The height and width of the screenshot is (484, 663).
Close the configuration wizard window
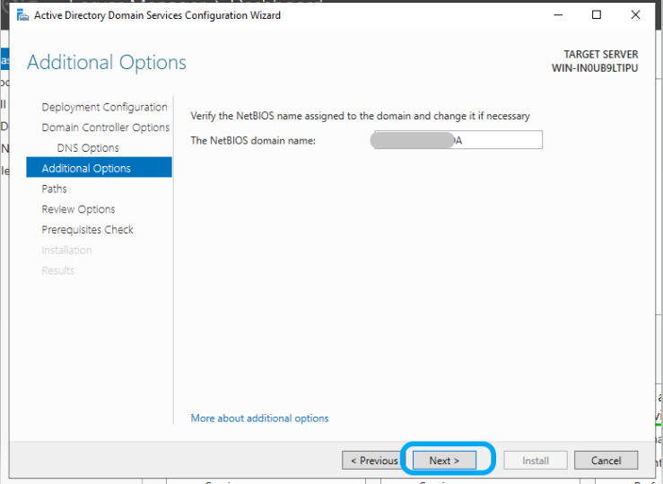[x=635, y=14]
